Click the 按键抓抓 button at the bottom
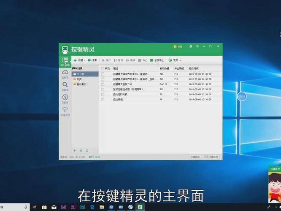This screenshot has height=211, width=281. pos(195,157)
